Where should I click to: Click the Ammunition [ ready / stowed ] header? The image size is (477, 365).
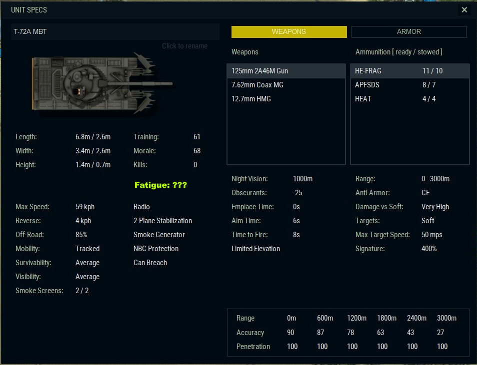point(399,52)
